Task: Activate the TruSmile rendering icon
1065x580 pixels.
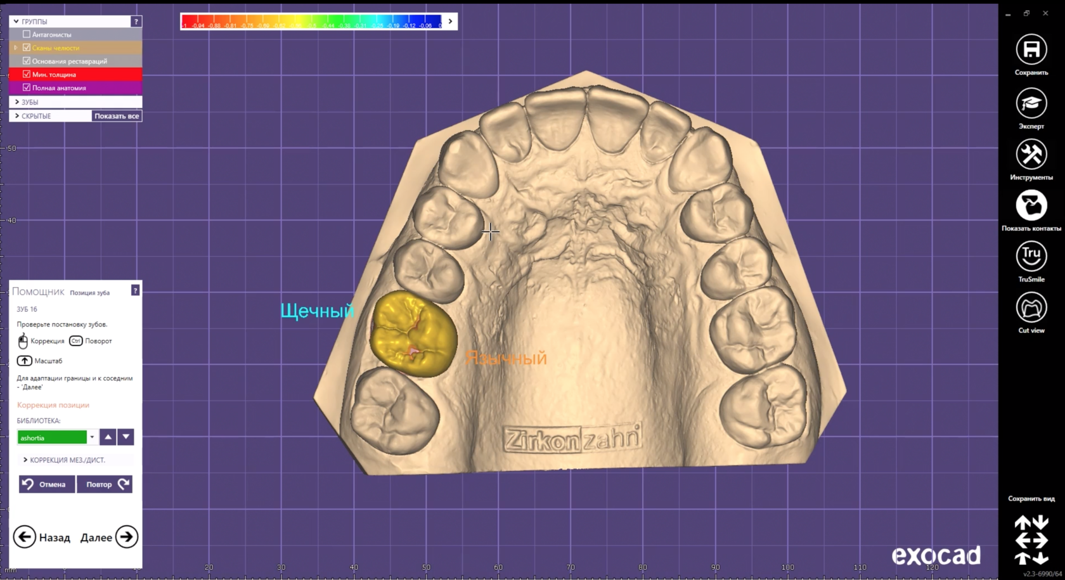Action: [1031, 257]
